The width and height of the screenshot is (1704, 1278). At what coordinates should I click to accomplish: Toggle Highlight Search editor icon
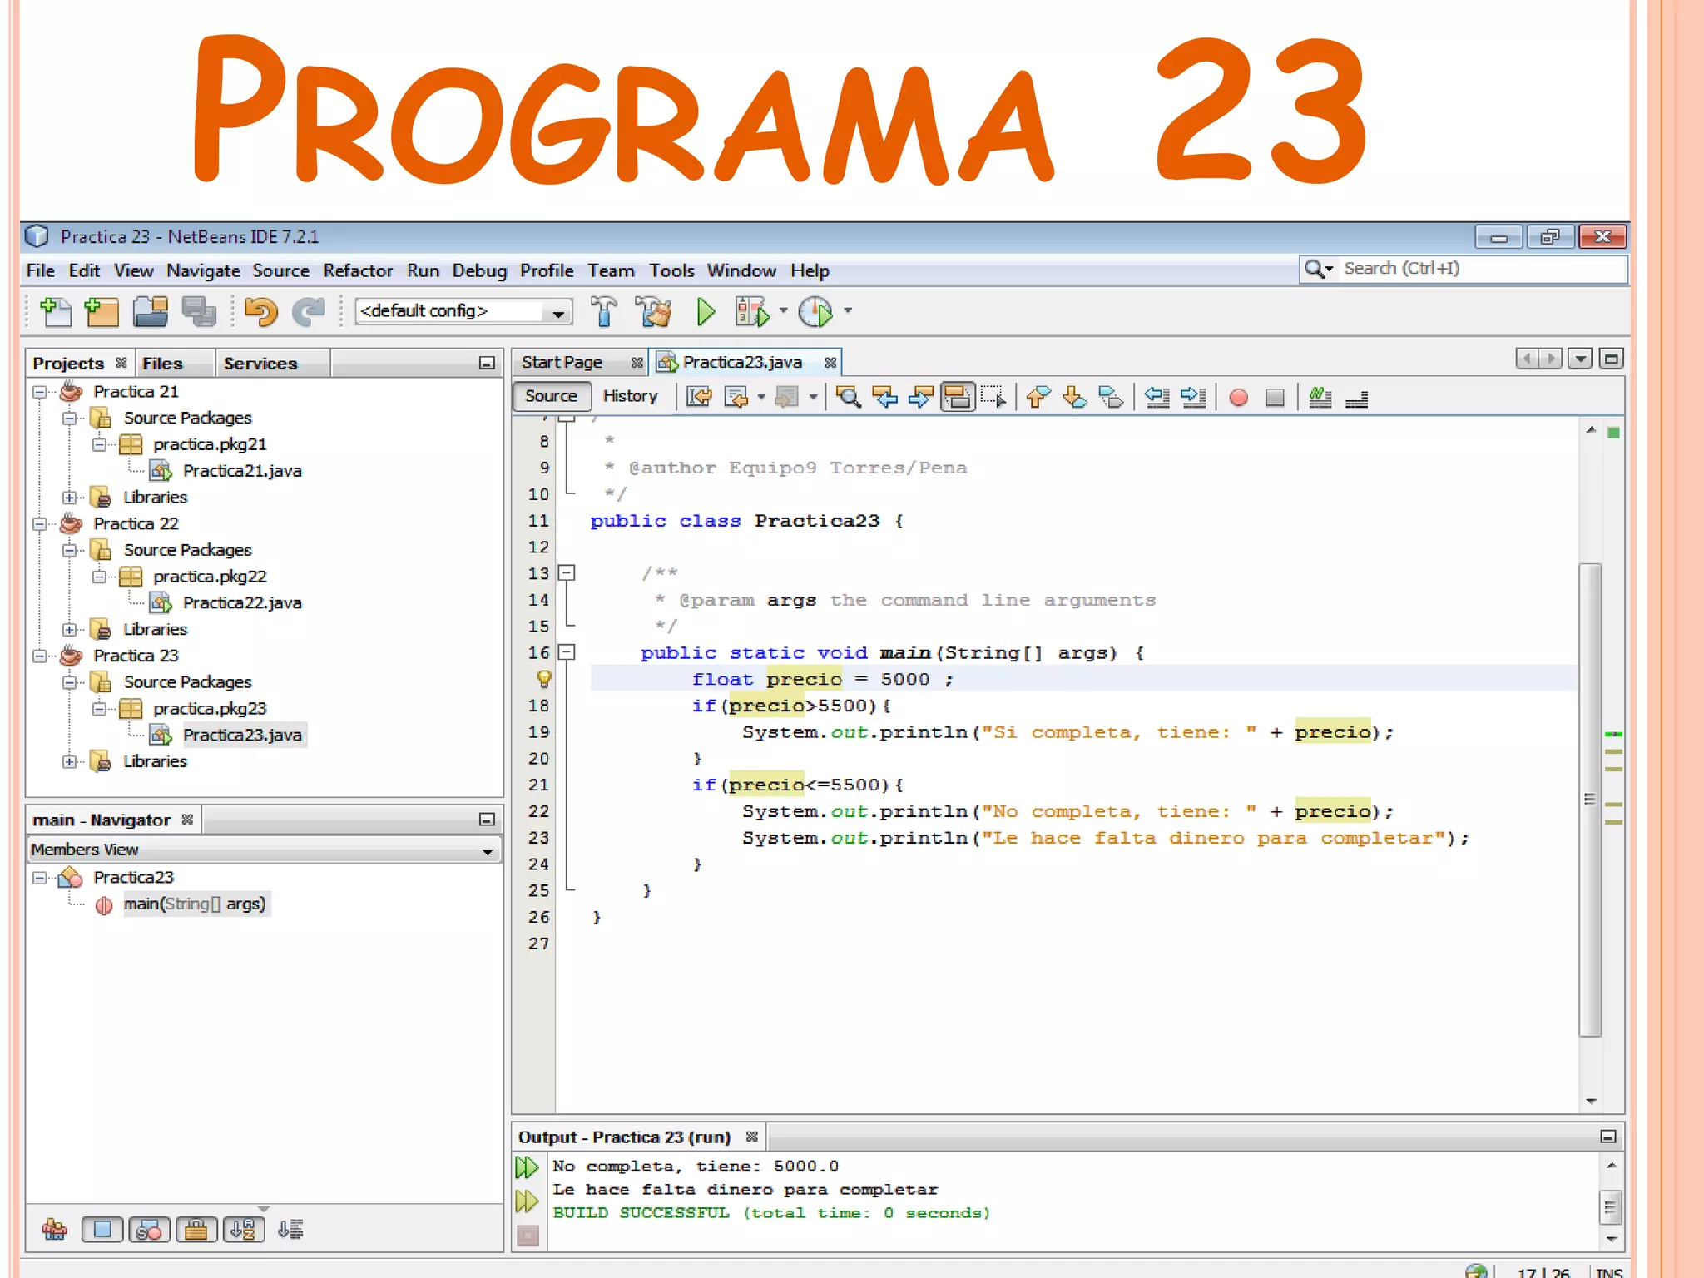[x=957, y=398]
